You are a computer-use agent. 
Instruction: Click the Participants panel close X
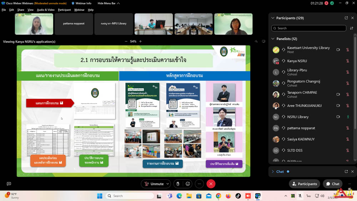click(352, 18)
